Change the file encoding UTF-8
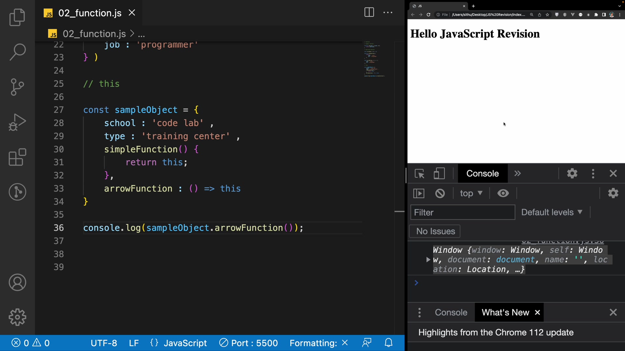Viewport: 625px width, 351px height. (x=104, y=343)
